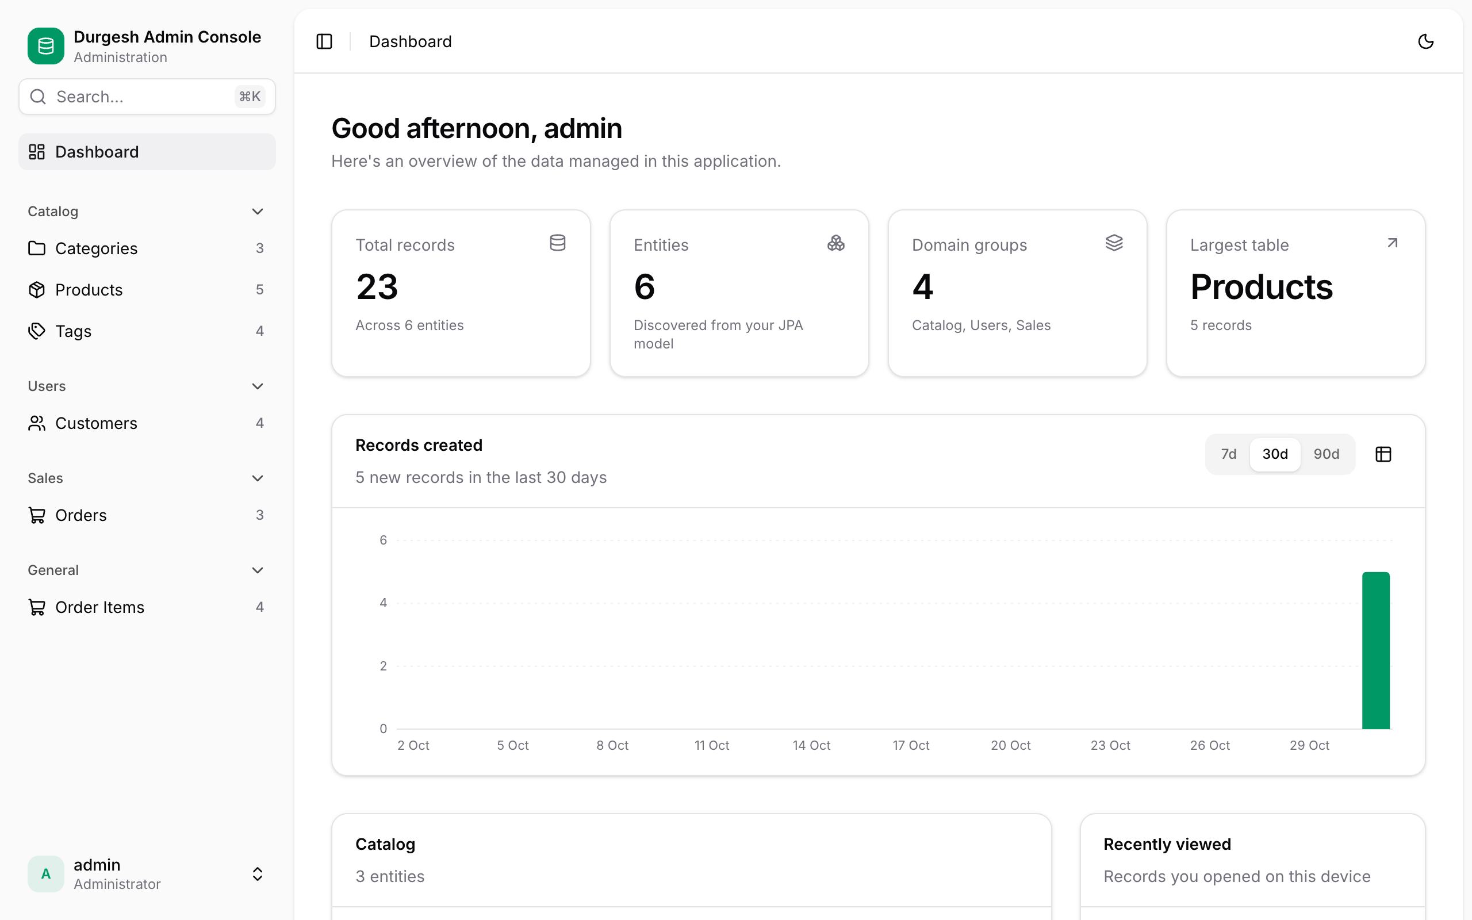Go to Order Items page
Viewport: 1472px width, 920px height.
tap(147, 607)
